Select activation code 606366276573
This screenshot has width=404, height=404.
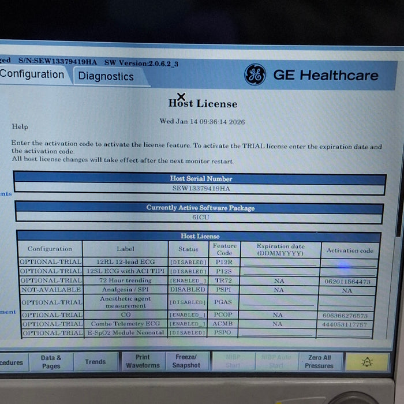coord(345,316)
